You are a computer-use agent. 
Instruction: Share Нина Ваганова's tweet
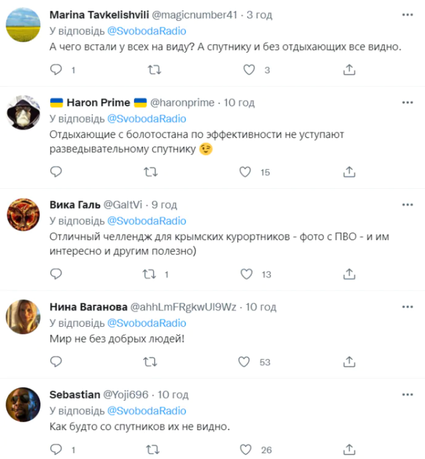[x=350, y=361]
